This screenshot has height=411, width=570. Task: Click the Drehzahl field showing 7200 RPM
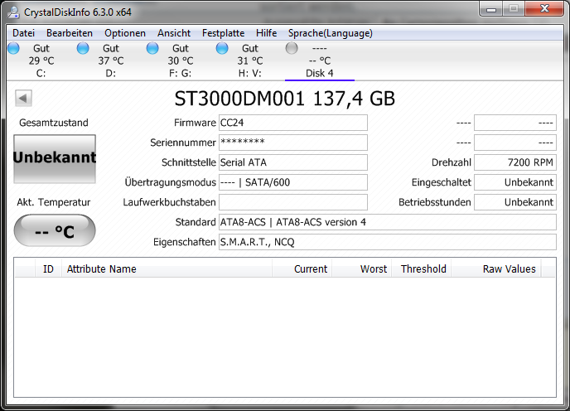[x=515, y=162]
